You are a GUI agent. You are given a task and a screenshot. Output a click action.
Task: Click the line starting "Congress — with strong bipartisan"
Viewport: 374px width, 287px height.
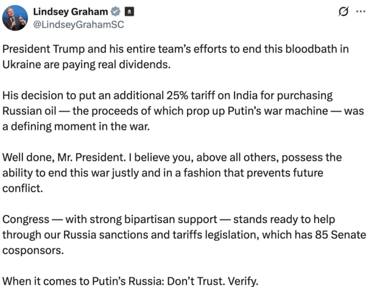[169, 219]
